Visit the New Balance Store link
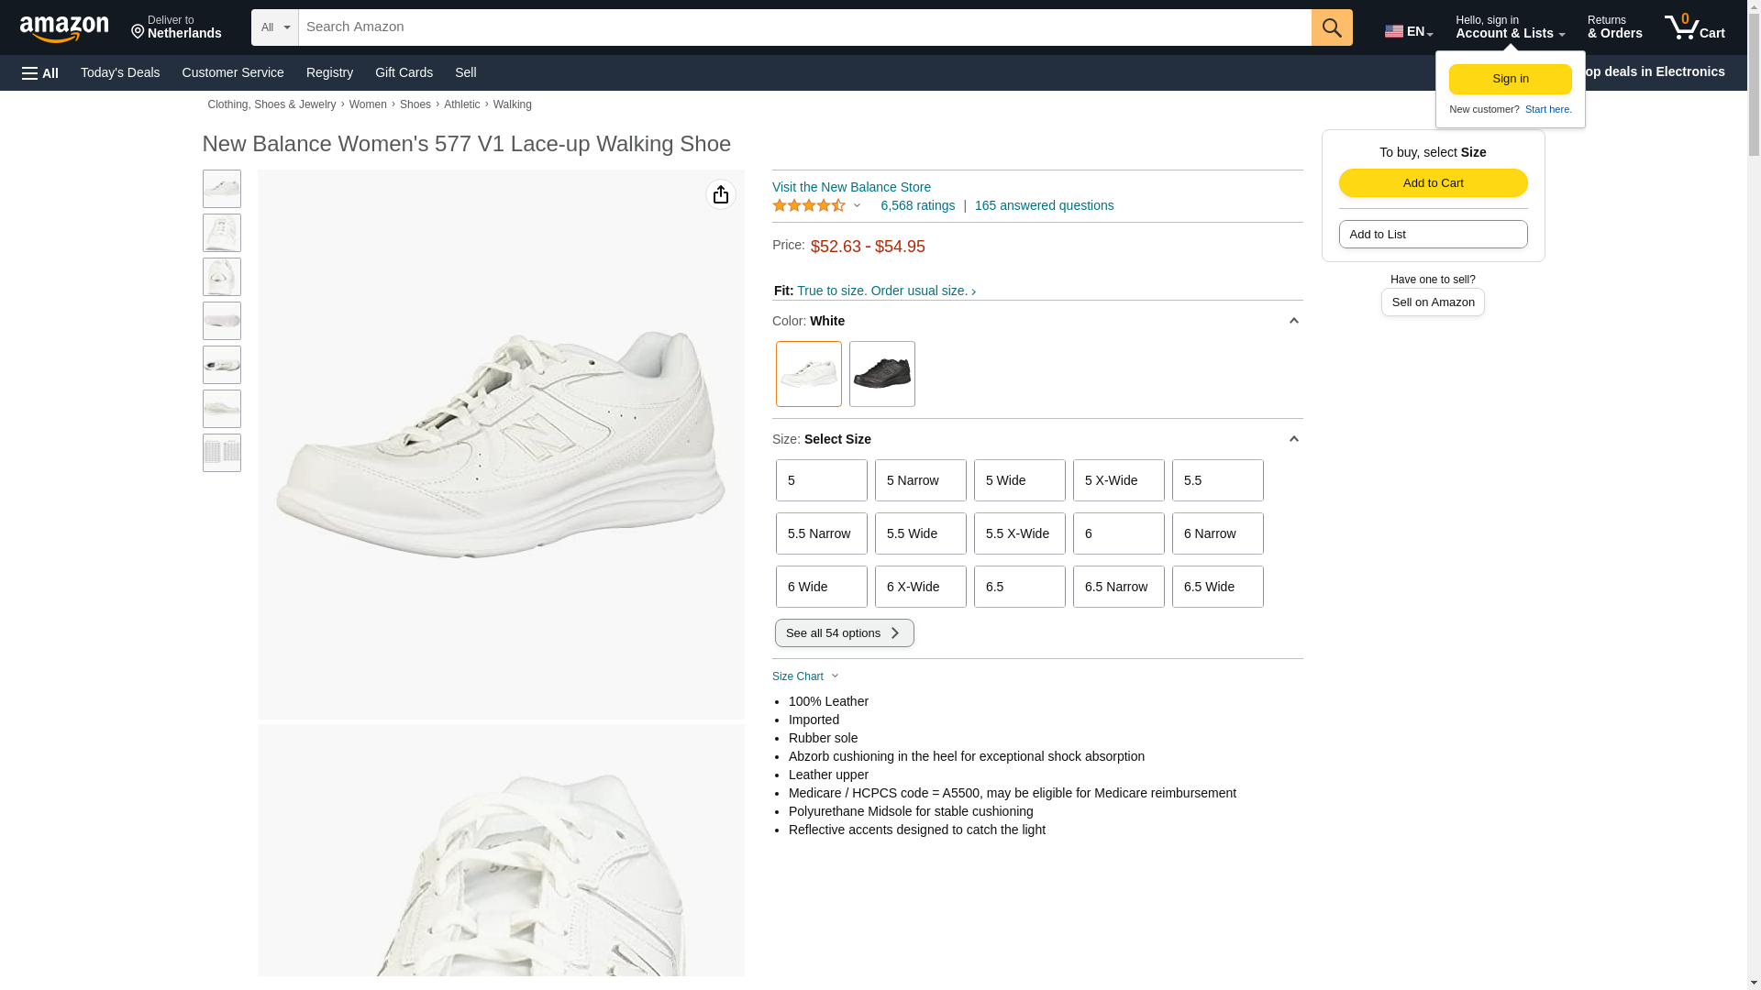The height and width of the screenshot is (990, 1761). pyautogui.click(x=851, y=187)
